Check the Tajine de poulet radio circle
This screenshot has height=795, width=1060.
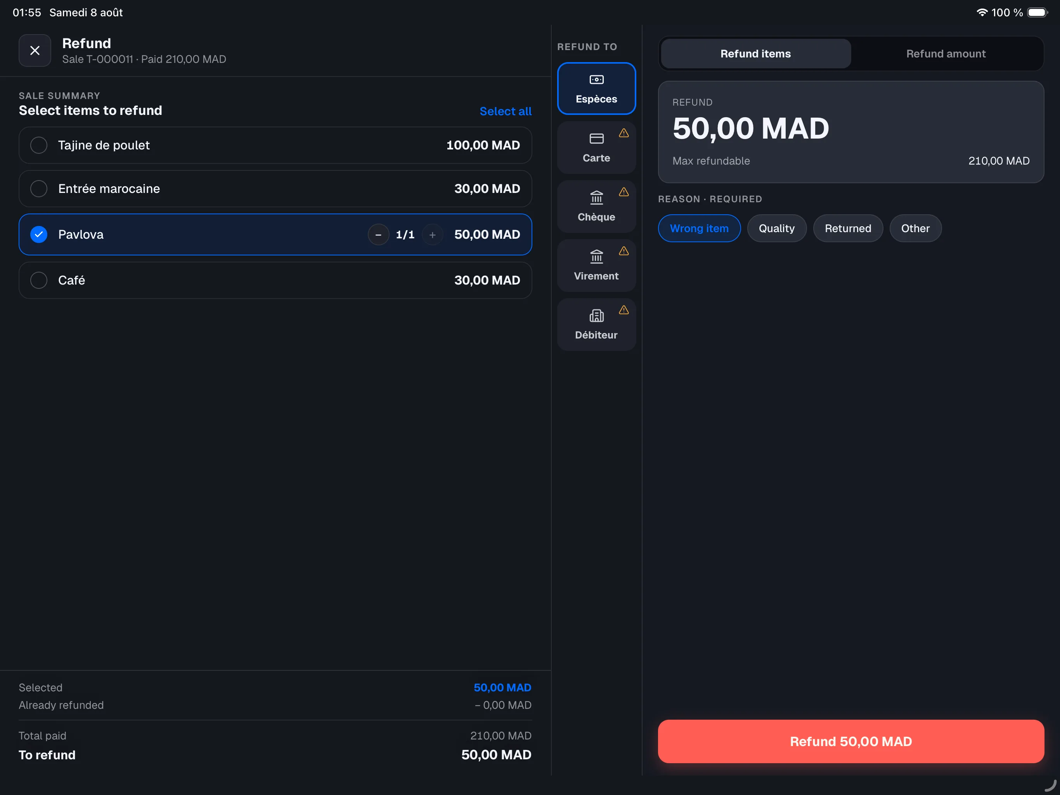coord(39,145)
